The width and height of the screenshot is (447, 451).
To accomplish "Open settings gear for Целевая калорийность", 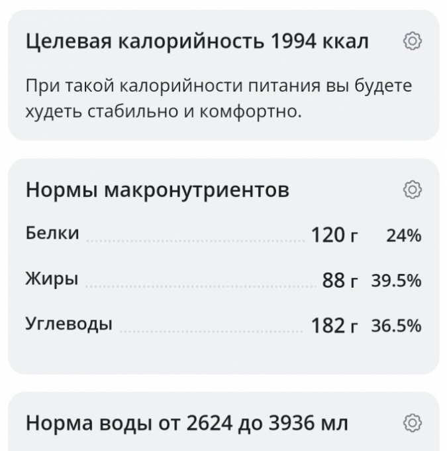I will [413, 42].
